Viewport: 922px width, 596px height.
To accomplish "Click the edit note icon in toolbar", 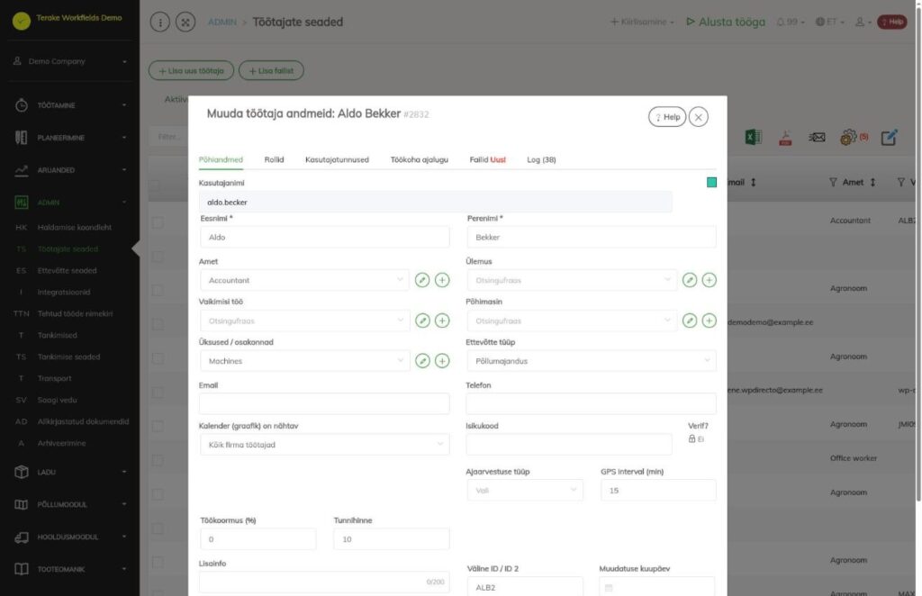I will pyautogui.click(x=889, y=138).
